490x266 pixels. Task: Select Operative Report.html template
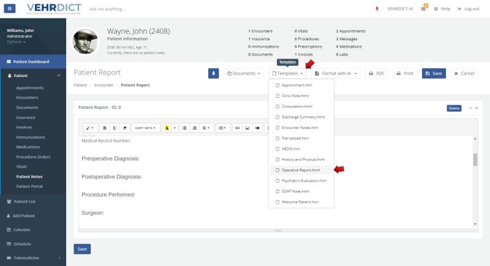click(301, 170)
